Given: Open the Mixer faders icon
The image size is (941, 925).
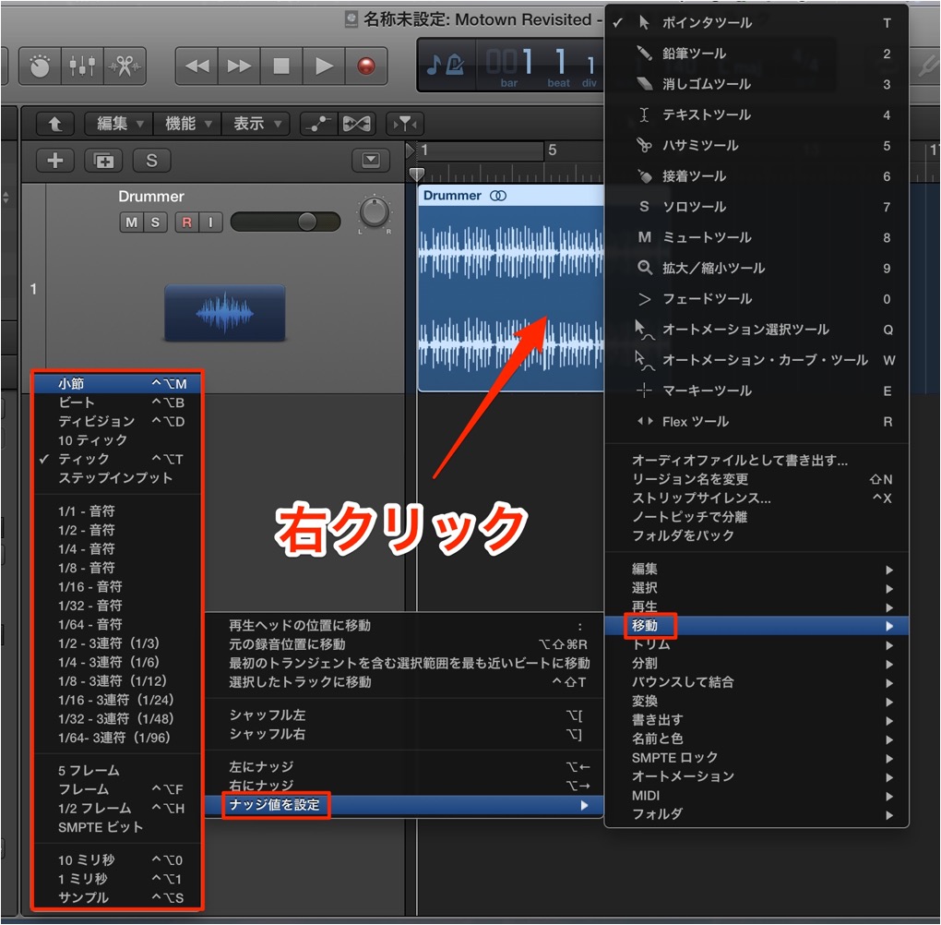Looking at the screenshot, I should pyautogui.click(x=82, y=66).
